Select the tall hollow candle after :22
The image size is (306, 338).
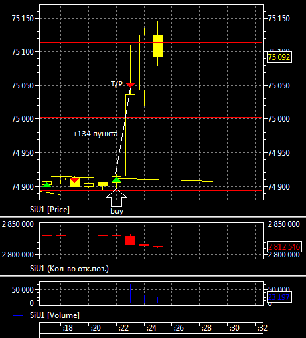click(130, 135)
